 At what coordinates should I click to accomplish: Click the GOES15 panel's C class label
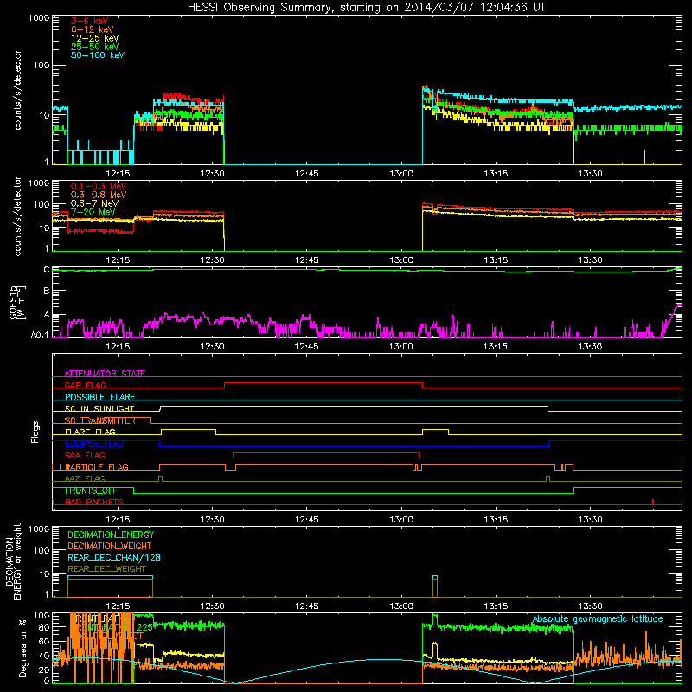47,269
